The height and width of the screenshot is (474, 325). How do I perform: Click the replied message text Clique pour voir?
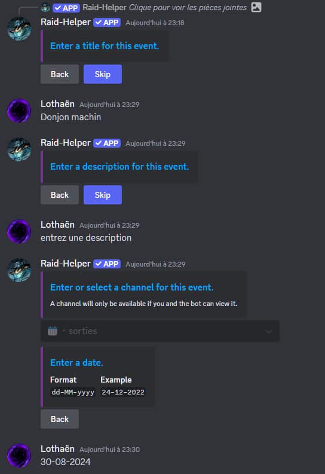point(188,7)
